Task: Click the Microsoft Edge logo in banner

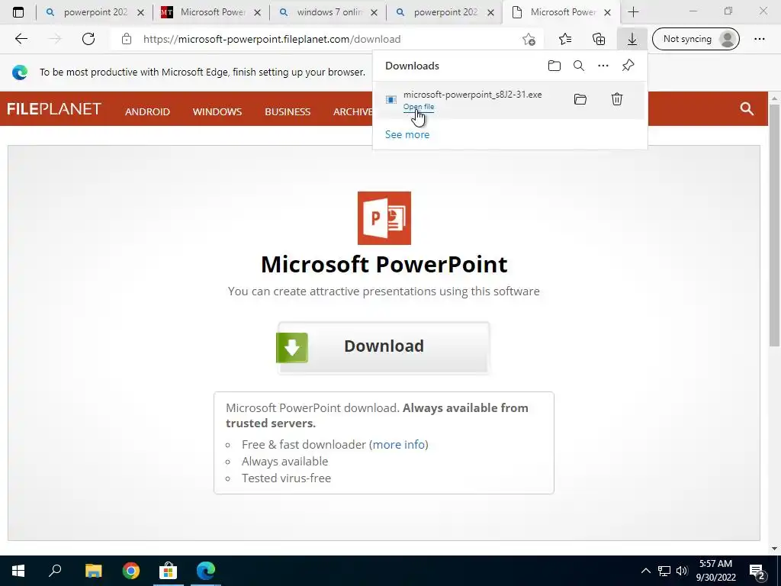Action: point(20,72)
